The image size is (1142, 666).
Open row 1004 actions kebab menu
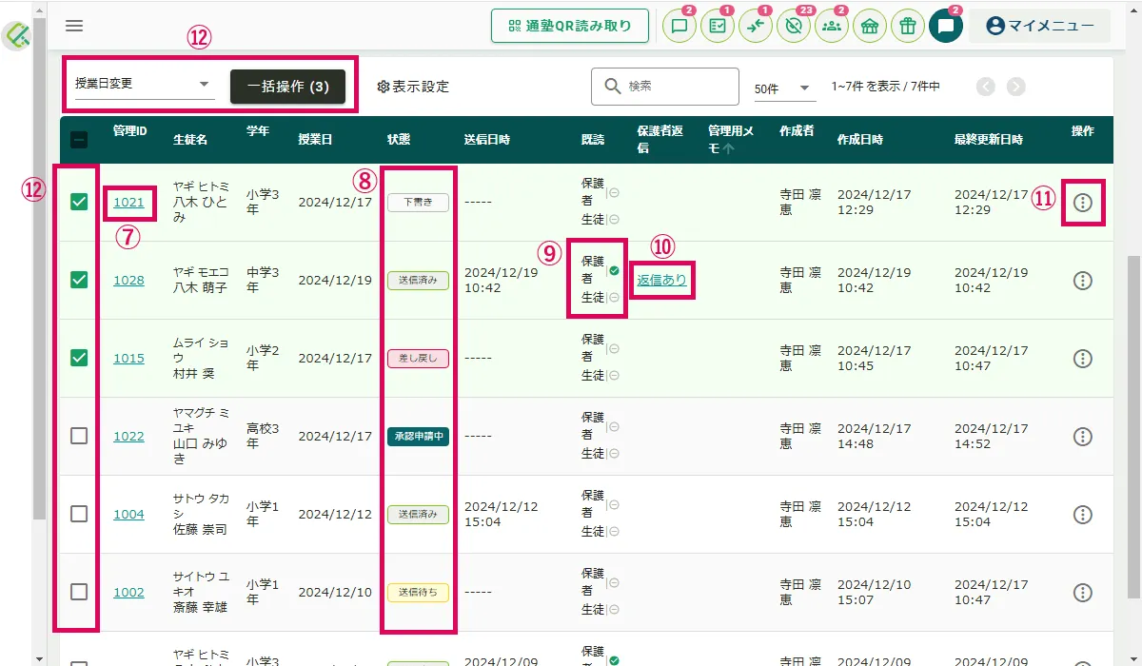pyautogui.click(x=1082, y=515)
